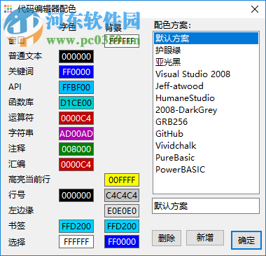Viewport: 266px width, 256px height.
Task: Select the 默认方案 scheme in the list
Action: [206, 38]
